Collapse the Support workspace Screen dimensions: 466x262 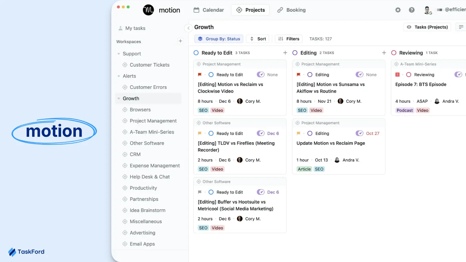pos(119,54)
